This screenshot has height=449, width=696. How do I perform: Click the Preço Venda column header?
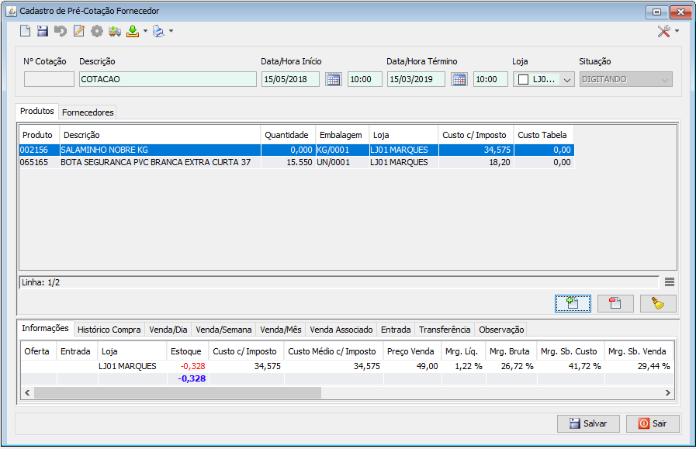click(410, 351)
